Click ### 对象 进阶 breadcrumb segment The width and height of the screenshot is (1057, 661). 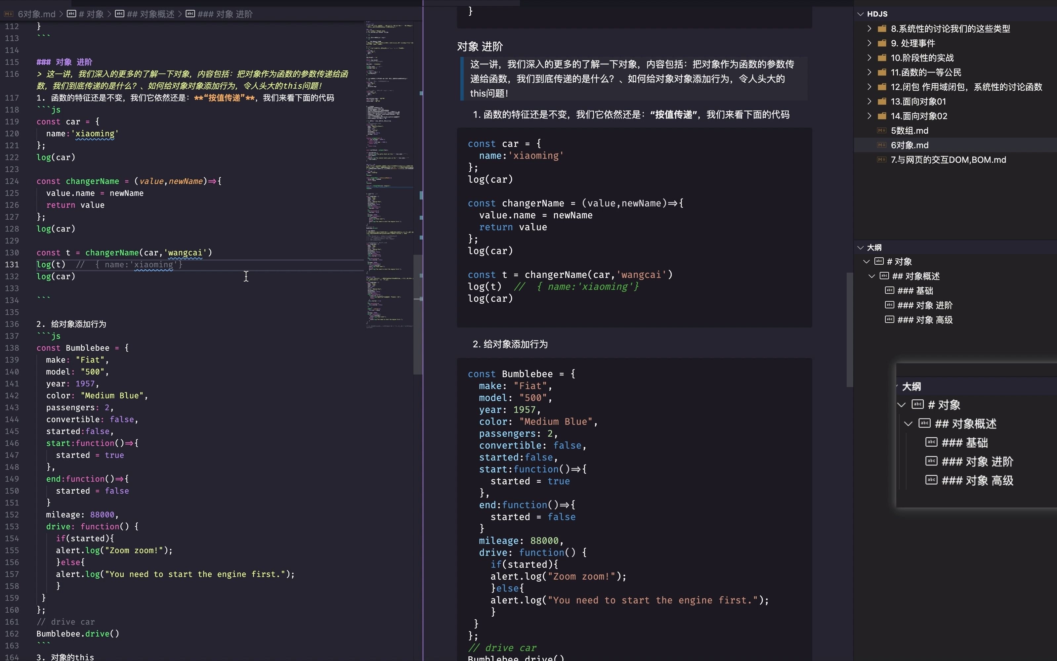tap(225, 14)
